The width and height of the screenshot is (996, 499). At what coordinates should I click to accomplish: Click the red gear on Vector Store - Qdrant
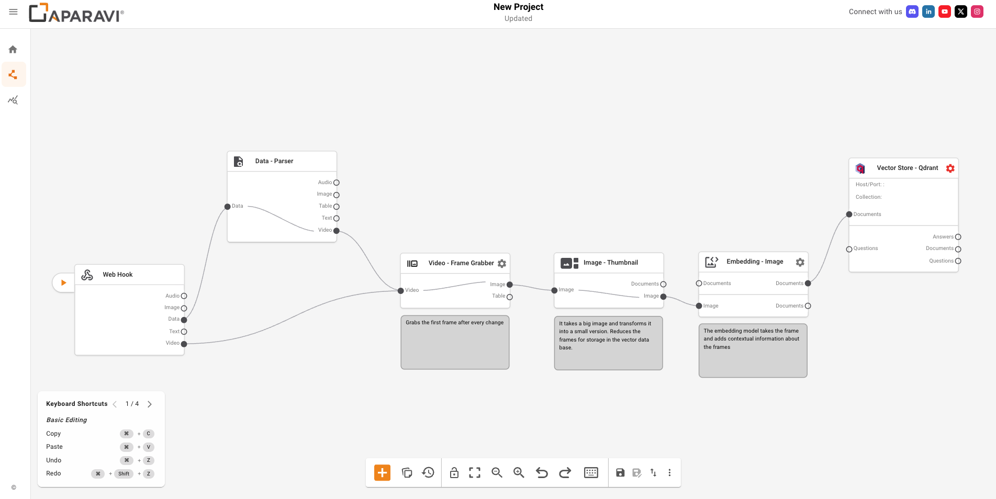[x=950, y=168]
